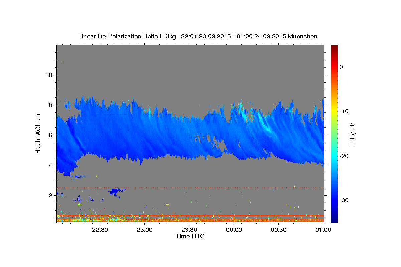Click the '23:00' time axis label
The height and width of the screenshot is (267, 401).
pos(144,230)
